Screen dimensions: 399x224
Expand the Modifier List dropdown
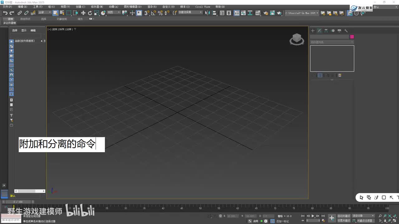click(332, 42)
